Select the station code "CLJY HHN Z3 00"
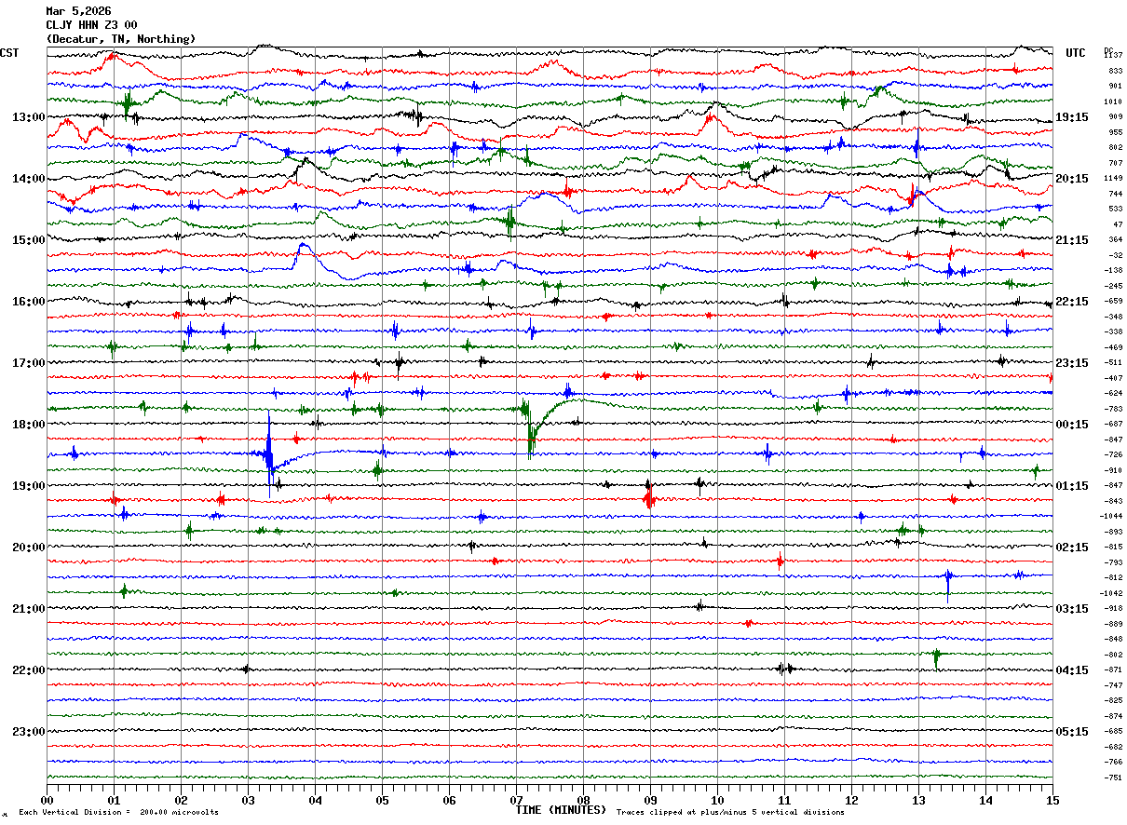The image size is (1127, 825). [x=91, y=25]
